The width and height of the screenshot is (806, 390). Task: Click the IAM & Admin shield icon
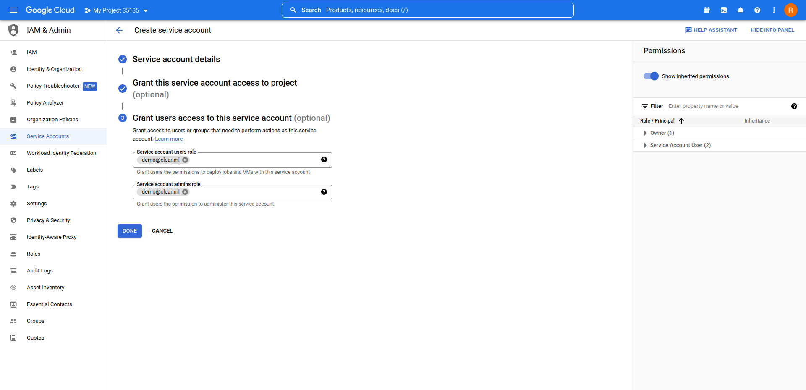pos(13,30)
